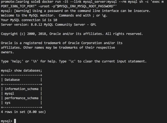Click the 'Oracle is a registered trademark' line

pos(62,43)
